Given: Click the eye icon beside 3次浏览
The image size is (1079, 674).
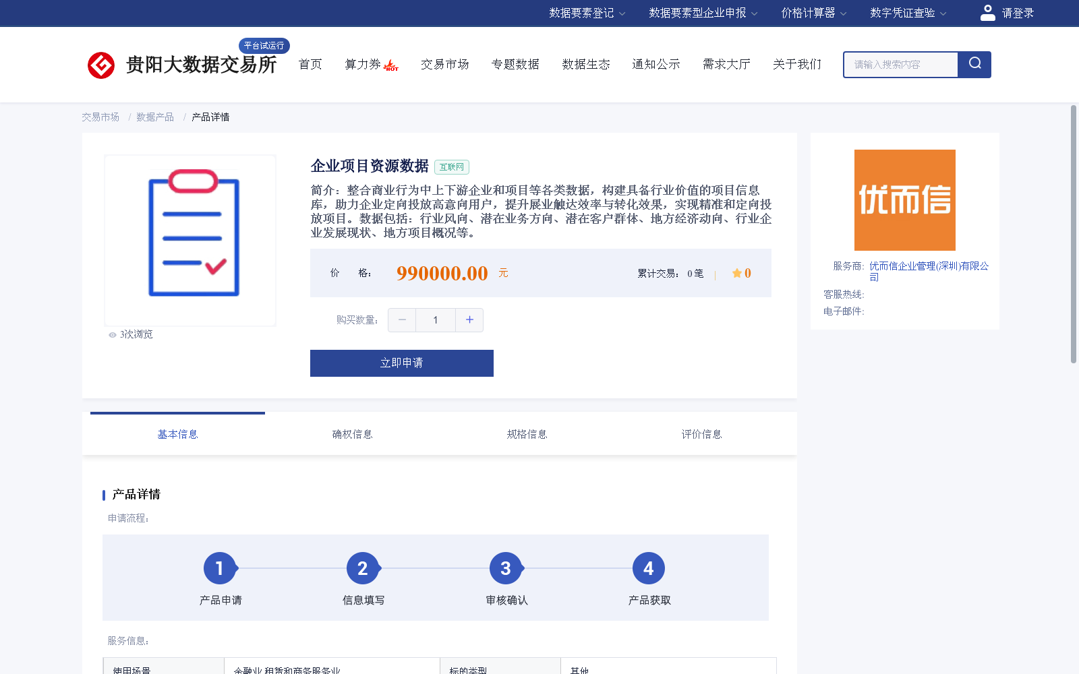Looking at the screenshot, I should (113, 335).
